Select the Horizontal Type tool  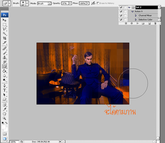(4, 90)
